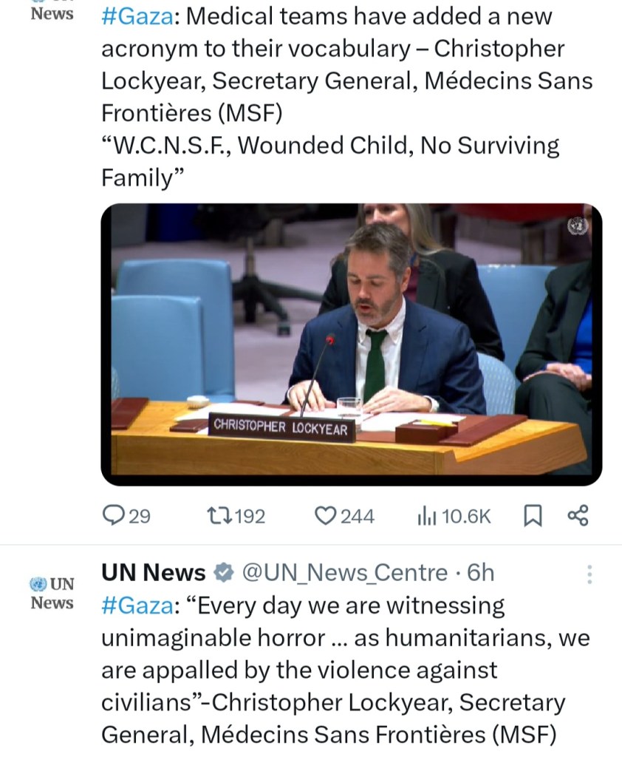This screenshot has width=622, height=757.
Task: Open view analytics showing 10.6K
Action: (426, 516)
